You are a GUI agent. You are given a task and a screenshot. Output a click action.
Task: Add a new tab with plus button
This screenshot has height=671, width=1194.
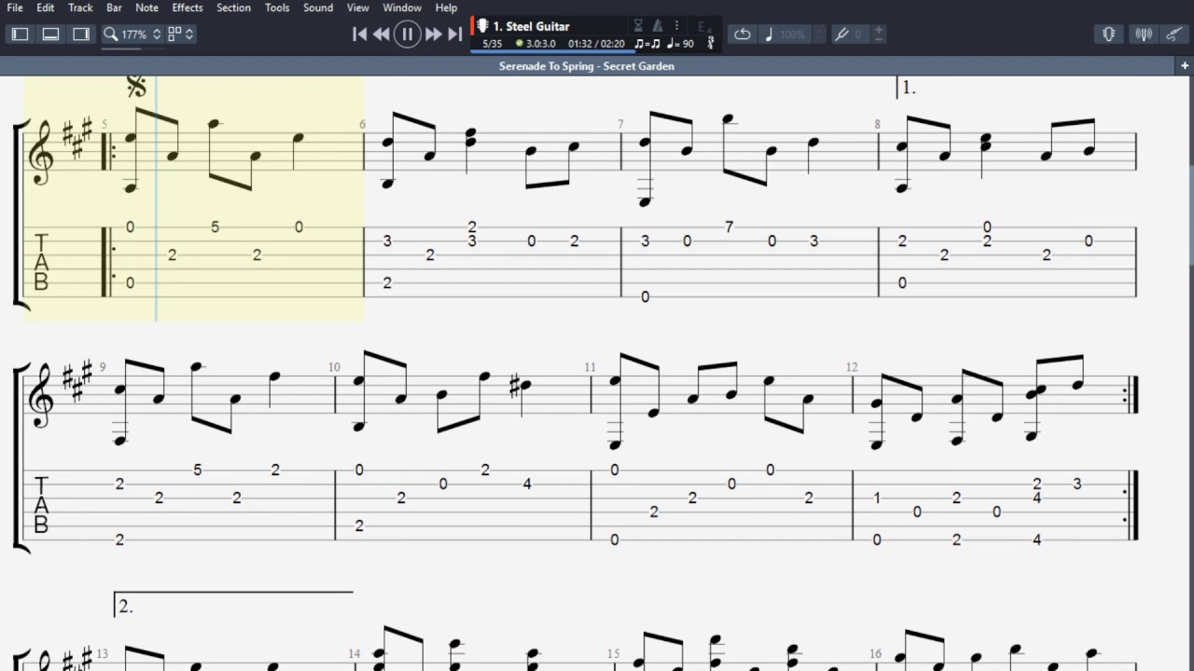[1185, 66]
